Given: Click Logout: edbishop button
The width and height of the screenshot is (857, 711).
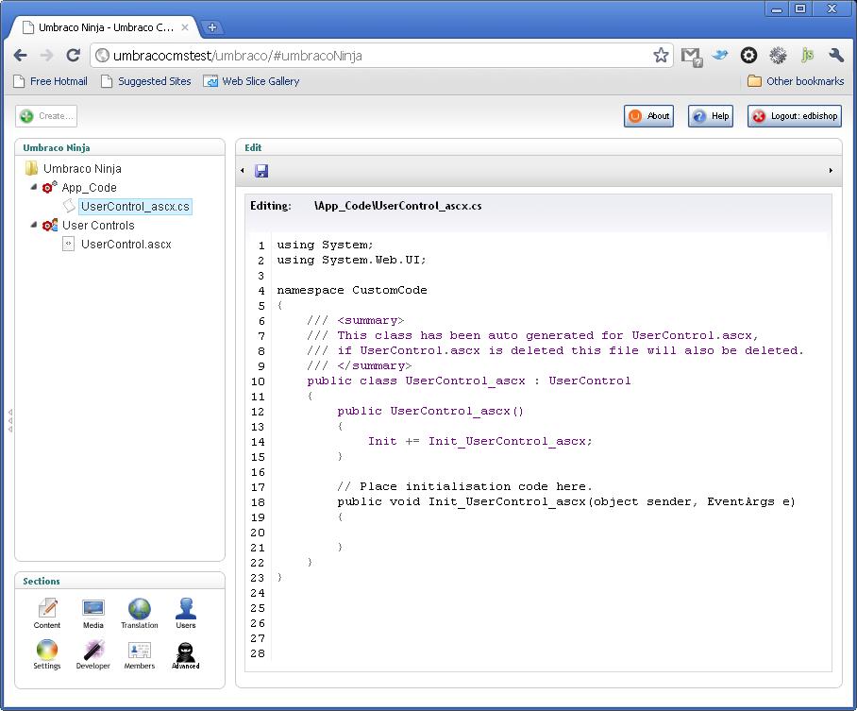Looking at the screenshot, I should point(795,116).
